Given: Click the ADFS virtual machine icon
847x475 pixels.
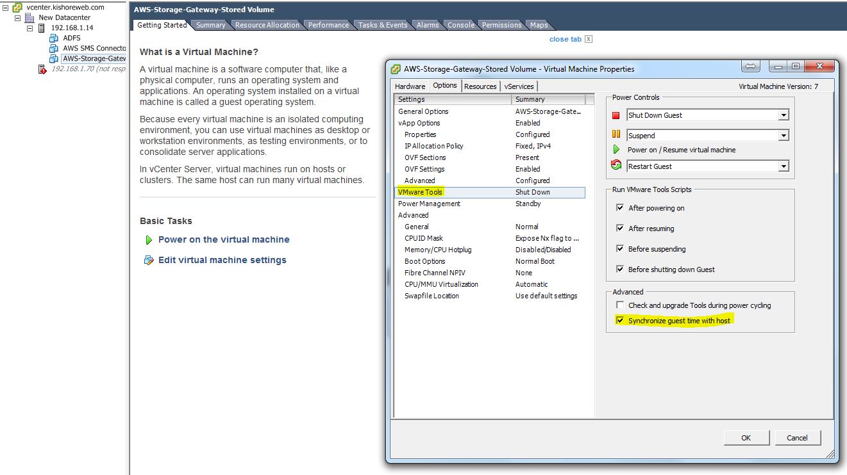Looking at the screenshot, I should coord(54,38).
